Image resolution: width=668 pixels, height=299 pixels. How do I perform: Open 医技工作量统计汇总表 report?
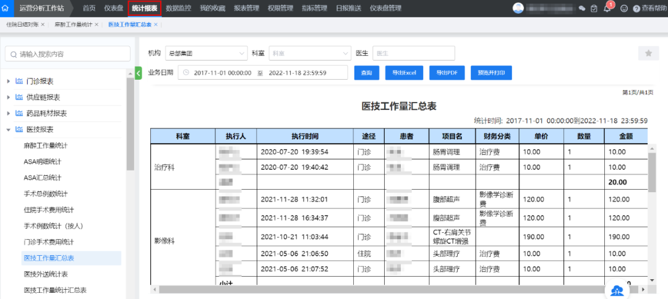(x=56, y=290)
